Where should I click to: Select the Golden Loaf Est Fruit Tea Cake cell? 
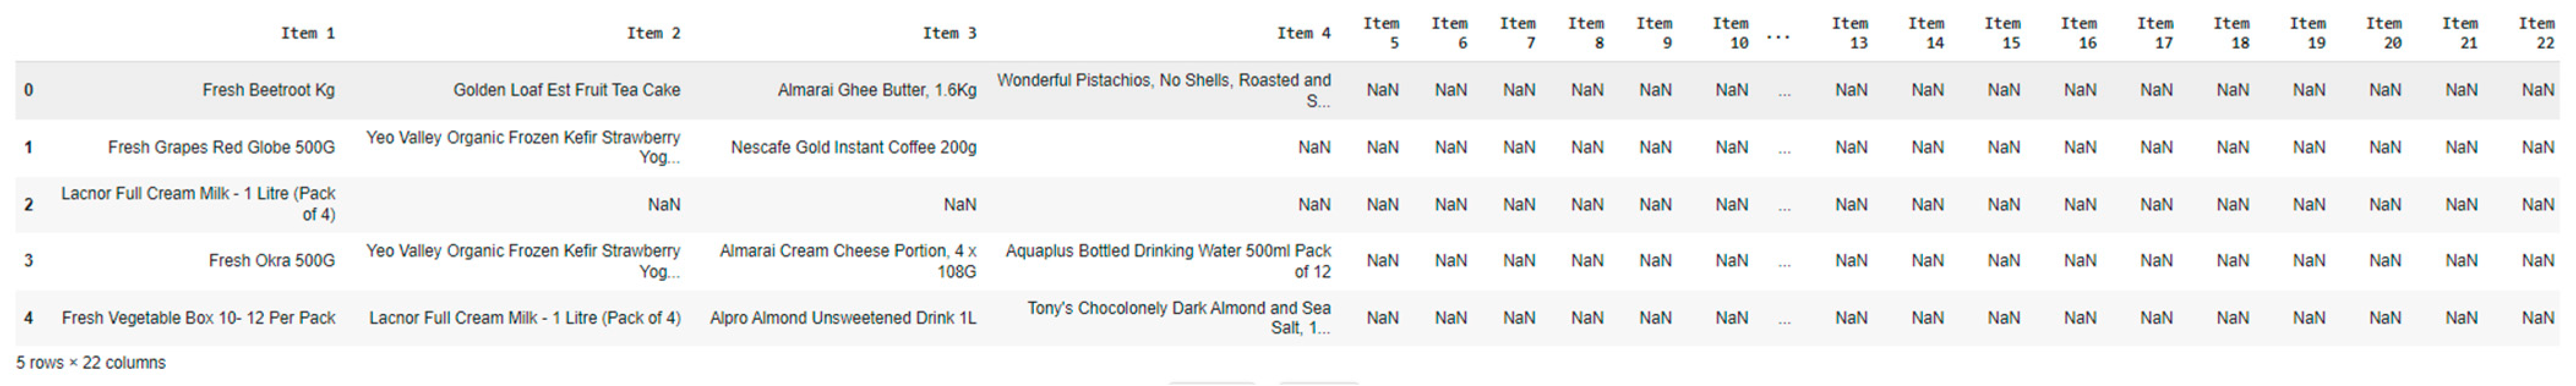click(566, 90)
